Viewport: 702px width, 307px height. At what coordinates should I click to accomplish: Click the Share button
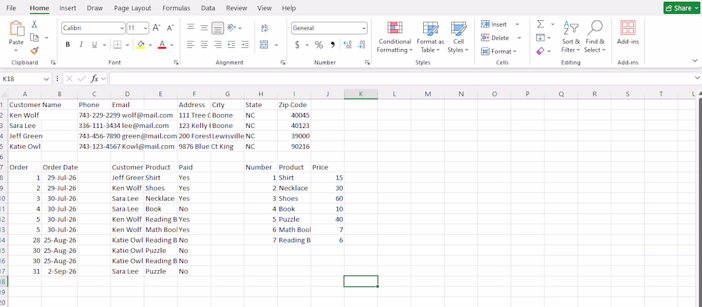click(682, 8)
